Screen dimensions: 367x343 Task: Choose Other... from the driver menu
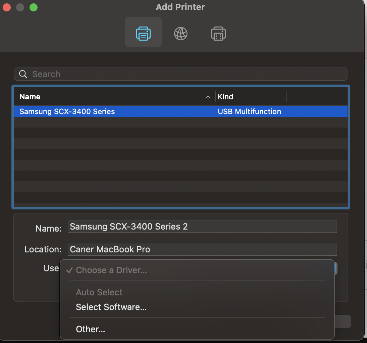[197, 329]
